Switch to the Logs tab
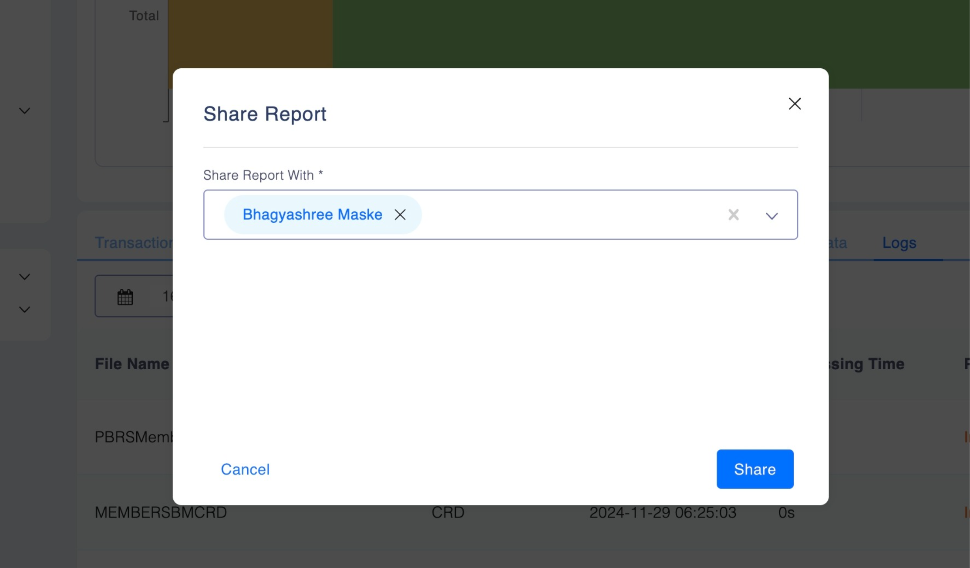970x568 pixels. pyautogui.click(x=899, y=243)
